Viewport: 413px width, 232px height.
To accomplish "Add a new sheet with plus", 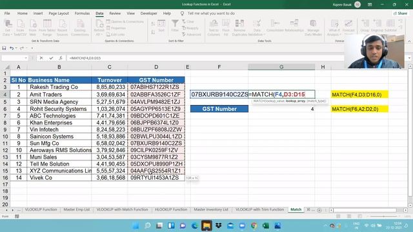I will click(319, 210).
